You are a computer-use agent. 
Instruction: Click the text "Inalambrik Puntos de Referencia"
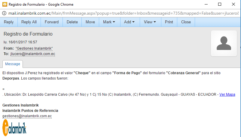click(30, 110)
